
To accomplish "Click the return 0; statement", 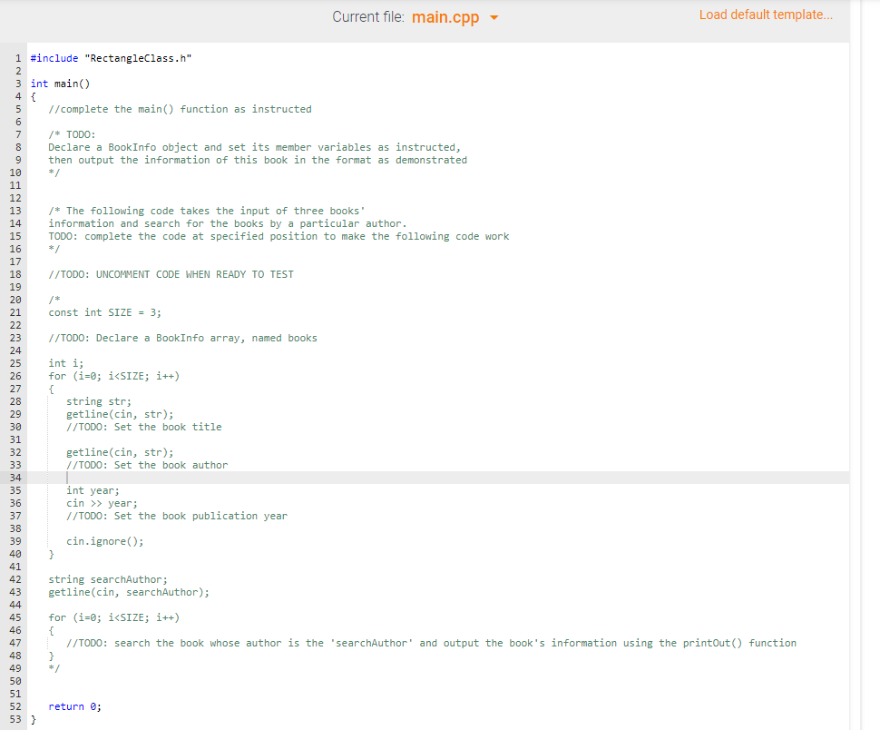I will click(75, 705).
